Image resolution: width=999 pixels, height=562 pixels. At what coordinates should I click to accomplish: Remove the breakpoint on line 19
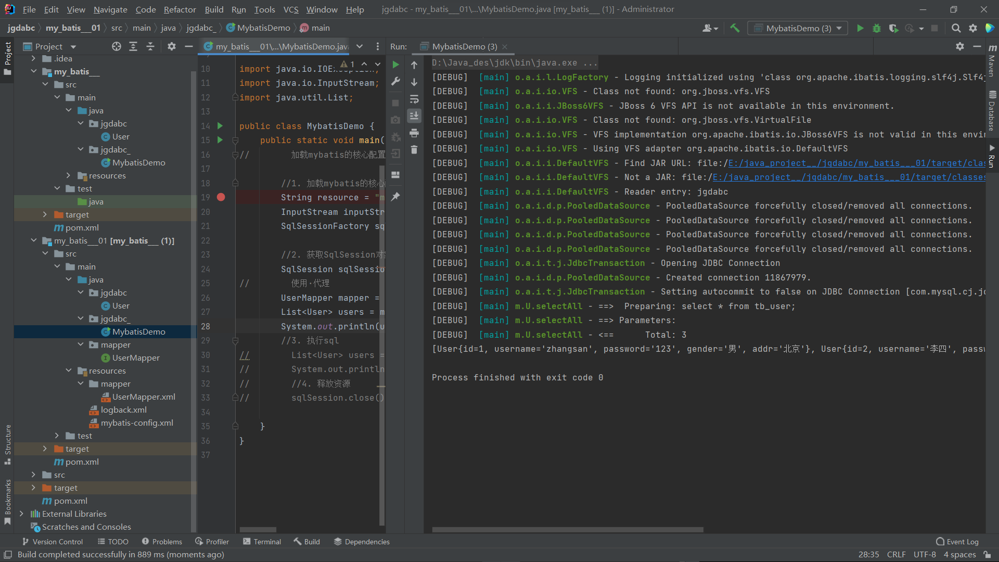point(221,197)
